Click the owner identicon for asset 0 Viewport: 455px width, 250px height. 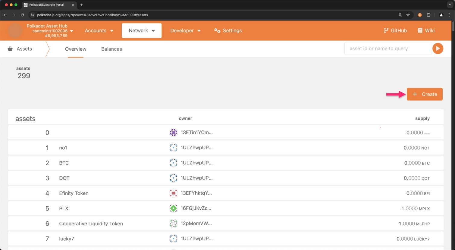coord(173,133)
